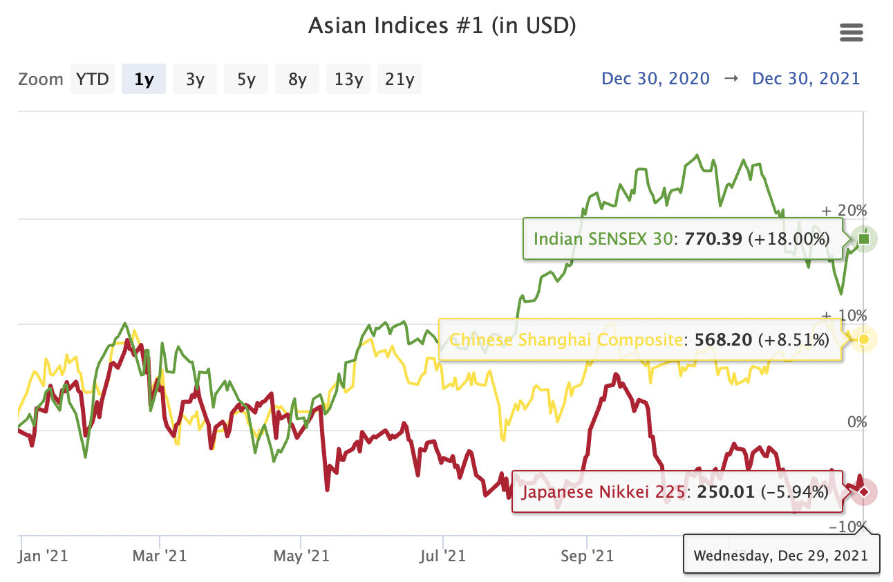Edit the Dec 30, 2020 start date
The height and width of the screenshot is (582, 893).
[x=655, y=78]
